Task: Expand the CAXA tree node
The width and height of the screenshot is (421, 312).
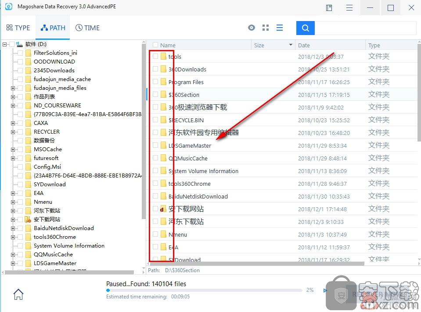Action: pos(13,123)
